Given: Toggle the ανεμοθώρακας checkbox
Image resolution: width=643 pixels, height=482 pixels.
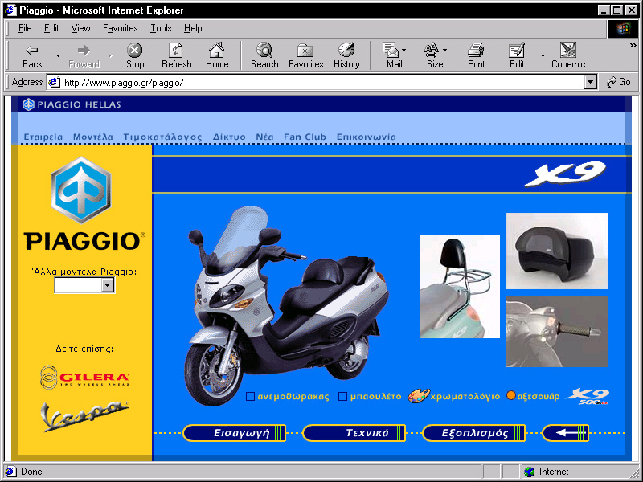Looking at the screenshot, I should 250,396.
